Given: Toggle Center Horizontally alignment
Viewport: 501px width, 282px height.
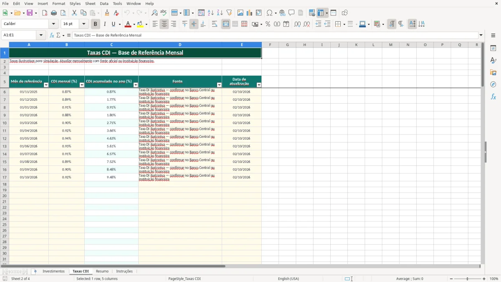Looking at the screenshot, I should pos(164,24).
